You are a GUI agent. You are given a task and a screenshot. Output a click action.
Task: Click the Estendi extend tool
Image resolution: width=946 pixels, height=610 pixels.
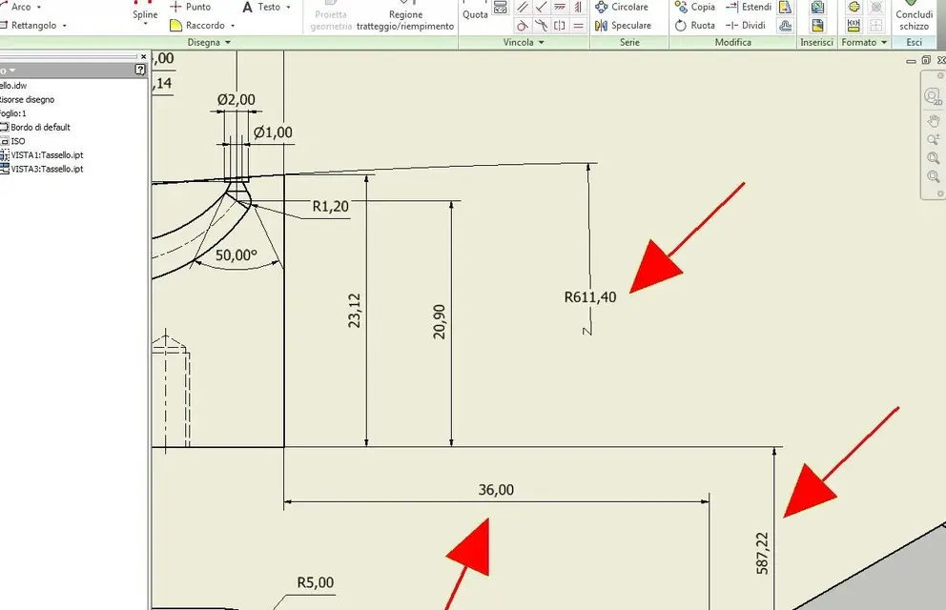748,7
